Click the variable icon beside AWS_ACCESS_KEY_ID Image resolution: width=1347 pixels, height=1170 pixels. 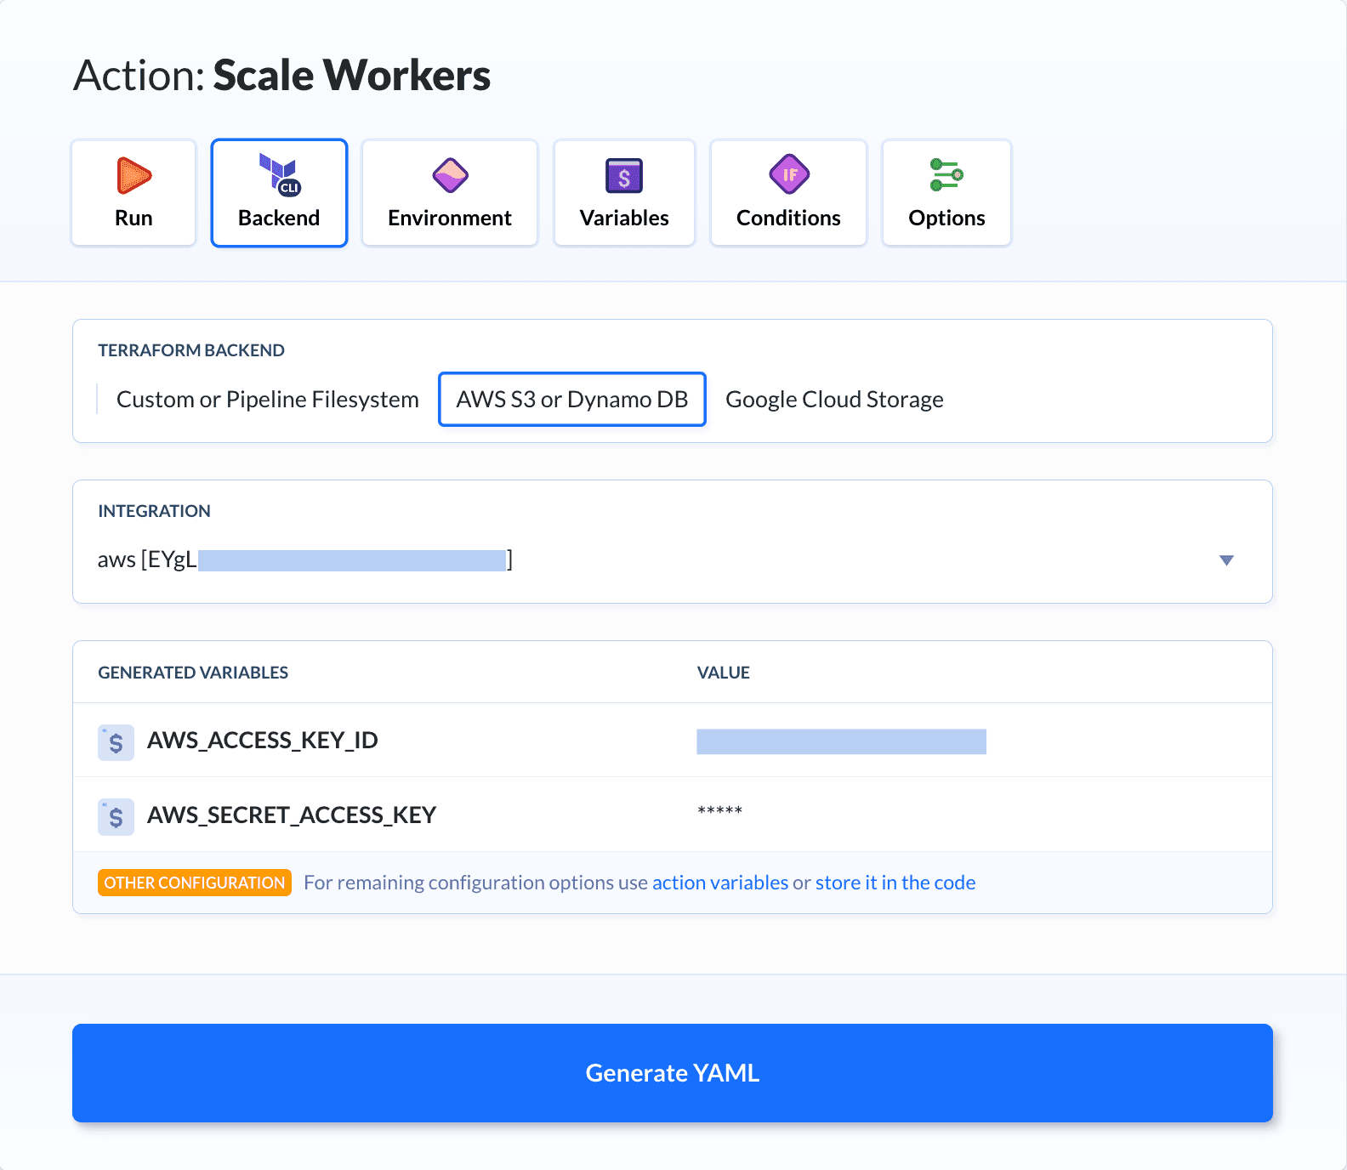(x=117, y=742)
